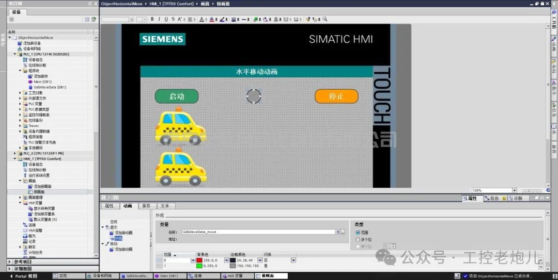The height and width of the screenshot is (280, 558).
Task: Select the 多个位 (Multiple bits) radio button
Action: tap(358, 239)
